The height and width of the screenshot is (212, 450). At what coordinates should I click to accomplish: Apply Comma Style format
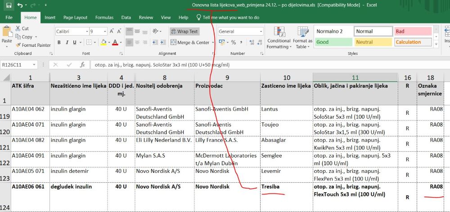[x=241, y=42]
